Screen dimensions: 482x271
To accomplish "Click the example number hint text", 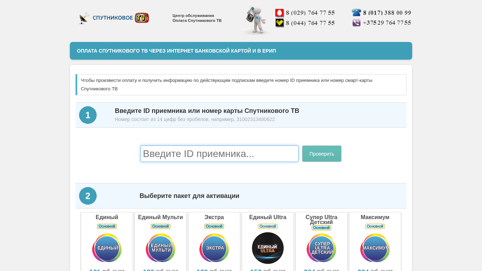I will click(x=195, y=119).
